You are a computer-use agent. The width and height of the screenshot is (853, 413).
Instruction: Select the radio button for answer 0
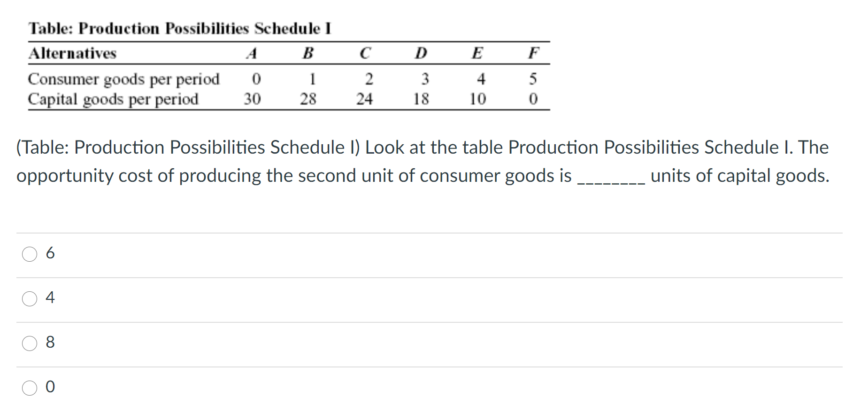30,388
